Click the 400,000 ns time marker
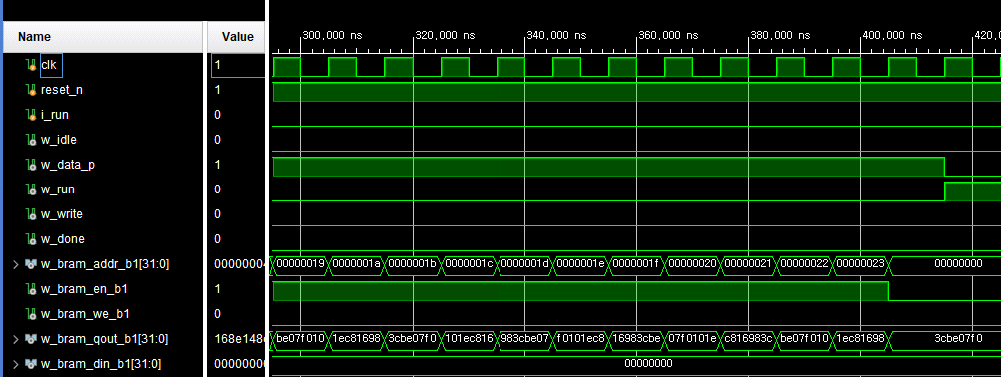 (893, 36)
